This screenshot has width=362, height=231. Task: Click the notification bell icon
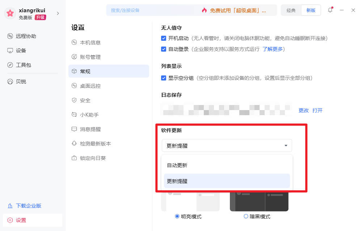pos(330,10)
